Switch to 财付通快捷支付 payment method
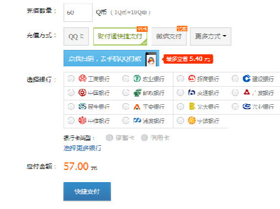Viewport: 280px width, 209px height. [120, 36]
